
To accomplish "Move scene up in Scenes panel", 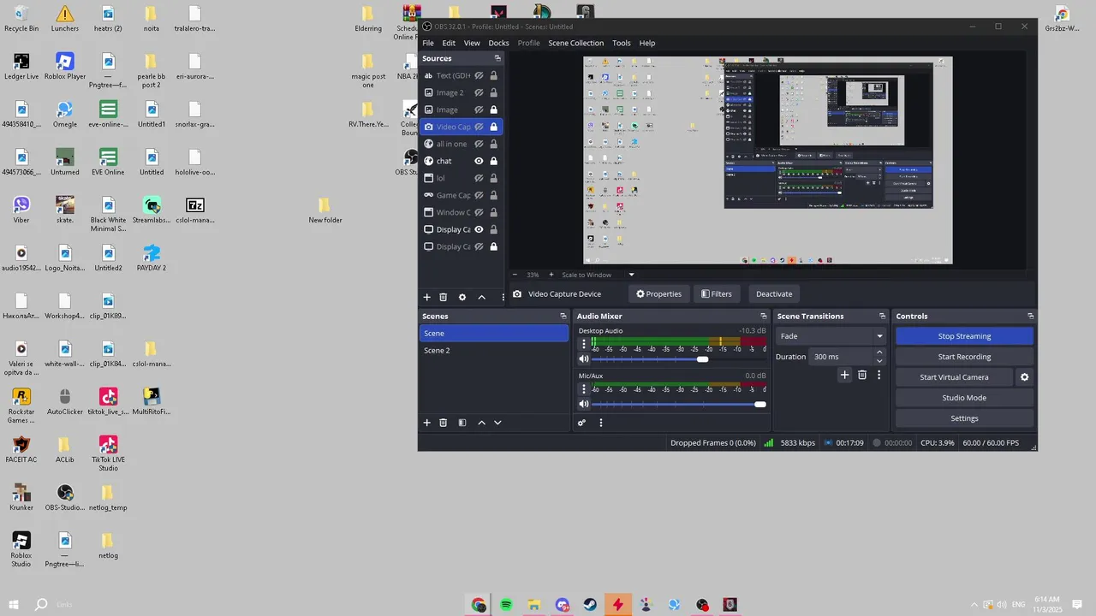I will [481, 423].
